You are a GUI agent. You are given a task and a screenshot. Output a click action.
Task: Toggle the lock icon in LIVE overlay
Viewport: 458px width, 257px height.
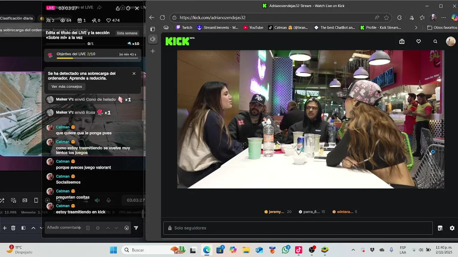click(118, 8)
